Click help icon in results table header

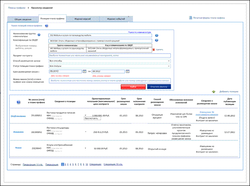pos(18,102)
